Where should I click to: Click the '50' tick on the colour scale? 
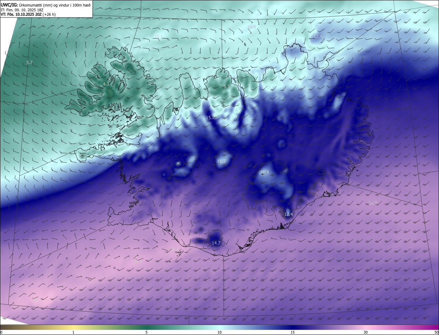coord(436,332)
